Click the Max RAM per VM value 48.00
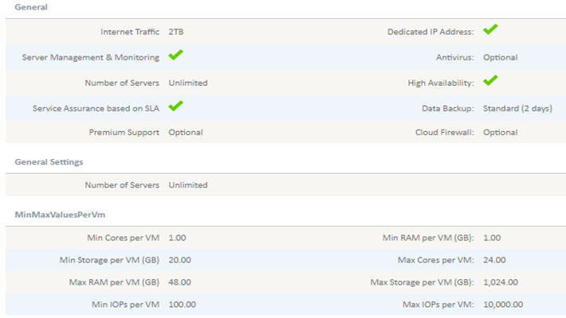The image size is (566, 318). (x=179, y=282)
